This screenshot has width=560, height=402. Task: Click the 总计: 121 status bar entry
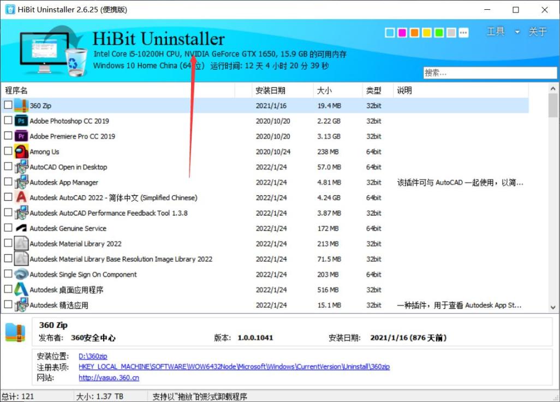coord(18,397)
